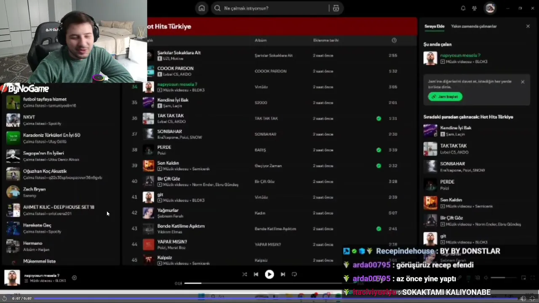Sort by the Eklenme tarihi column header

click(x=326, y=40)
